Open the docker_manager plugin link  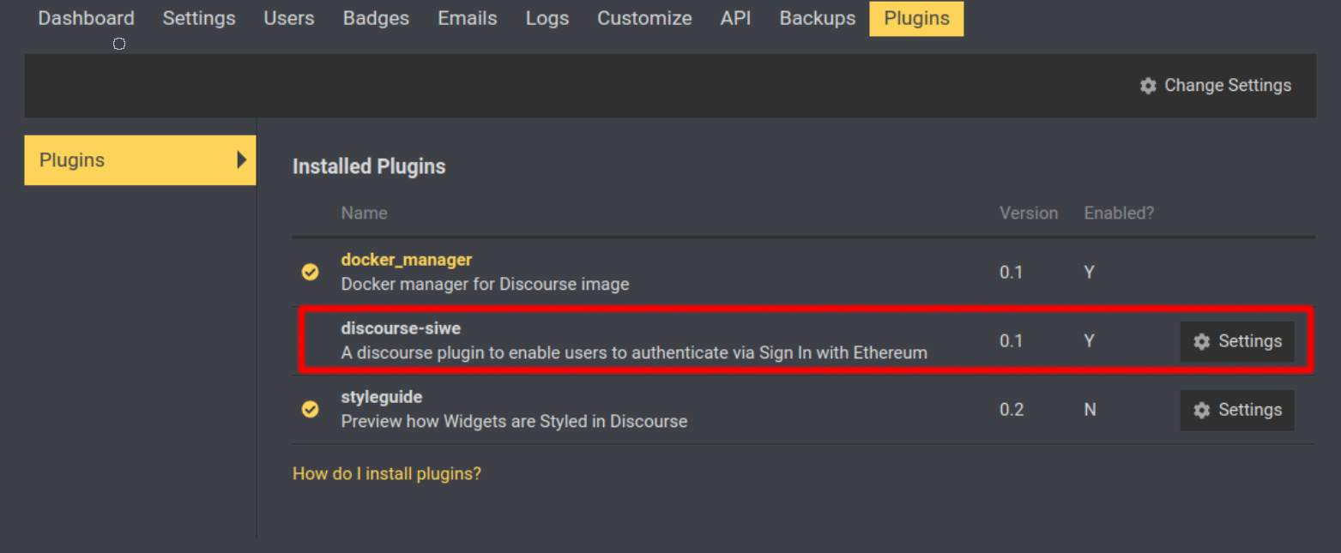(x=407, y=259)
